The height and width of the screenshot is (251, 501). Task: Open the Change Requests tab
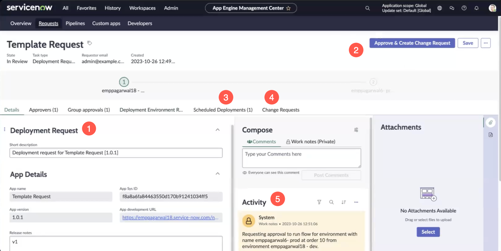pyautogui.click(x=281, y=110)
